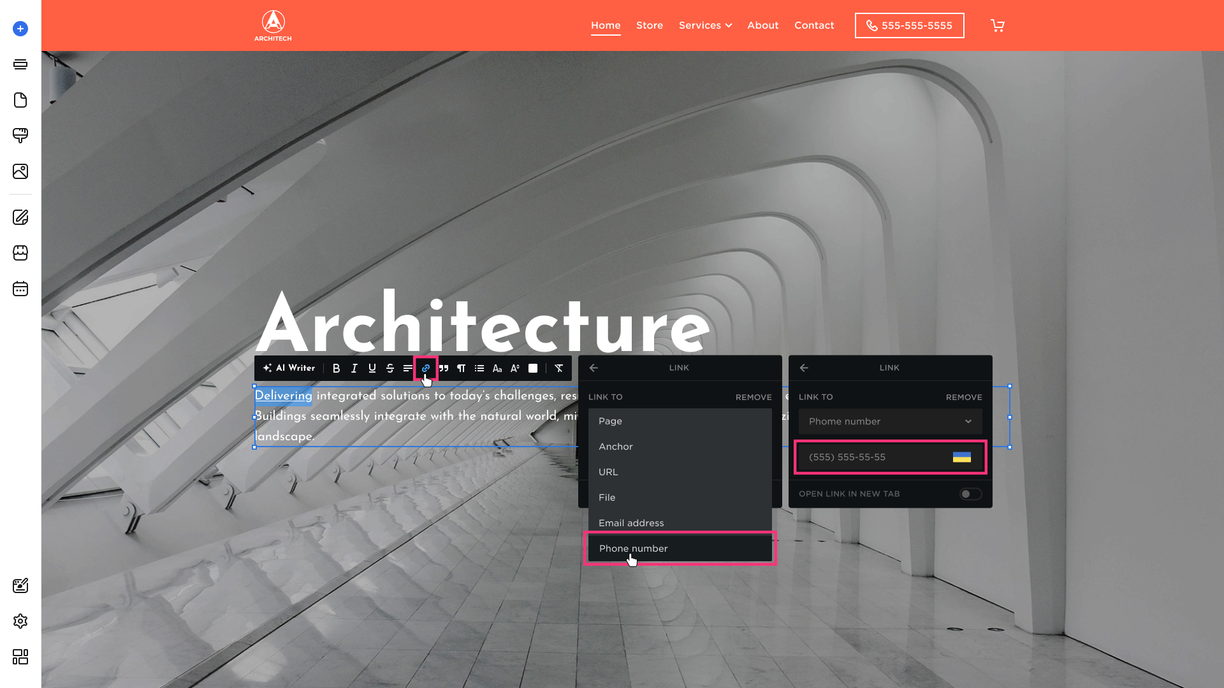Click the clear formatting icon

tap(558, 368)
